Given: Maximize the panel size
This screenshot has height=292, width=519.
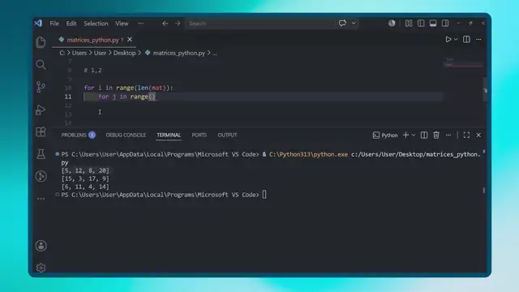Looking at the screenshot, I should click(x=466, y=135).
